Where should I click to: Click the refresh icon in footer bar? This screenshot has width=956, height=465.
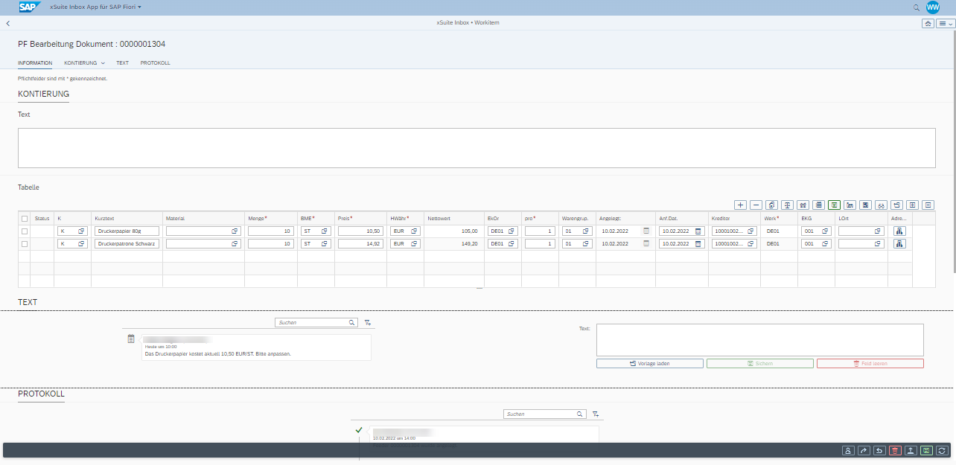[942, 450]
